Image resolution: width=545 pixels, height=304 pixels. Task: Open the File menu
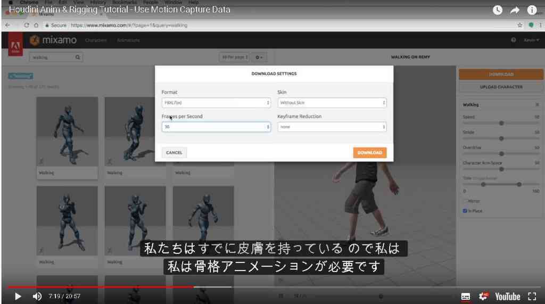point(48,2)
